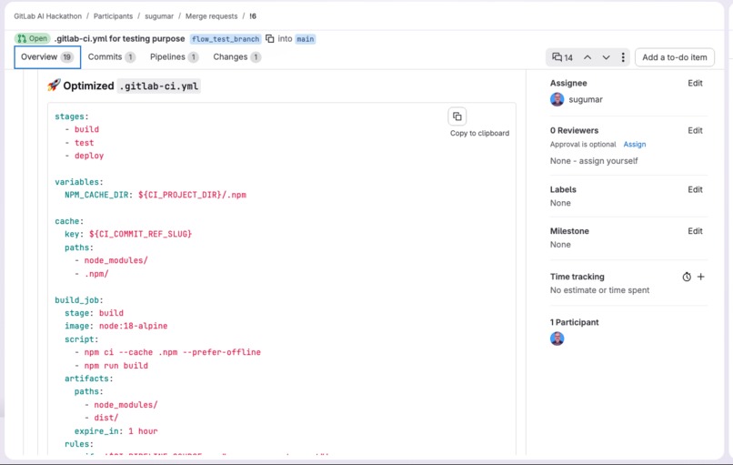The width and height of the screenshot is (733, 465).
Task: Click the 'key: ${CI_COMMIT_REF_SLUG}' line
Action: [x=128, y=234]
